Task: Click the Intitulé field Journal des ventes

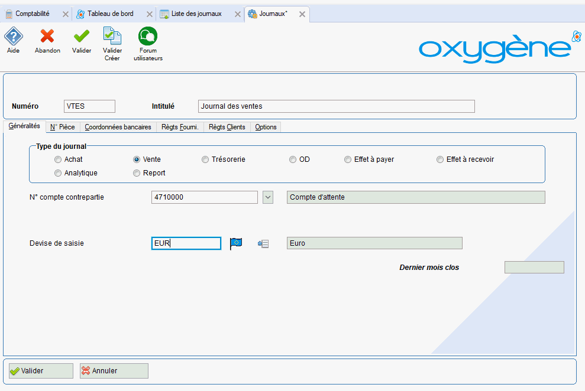Action: 336,106
